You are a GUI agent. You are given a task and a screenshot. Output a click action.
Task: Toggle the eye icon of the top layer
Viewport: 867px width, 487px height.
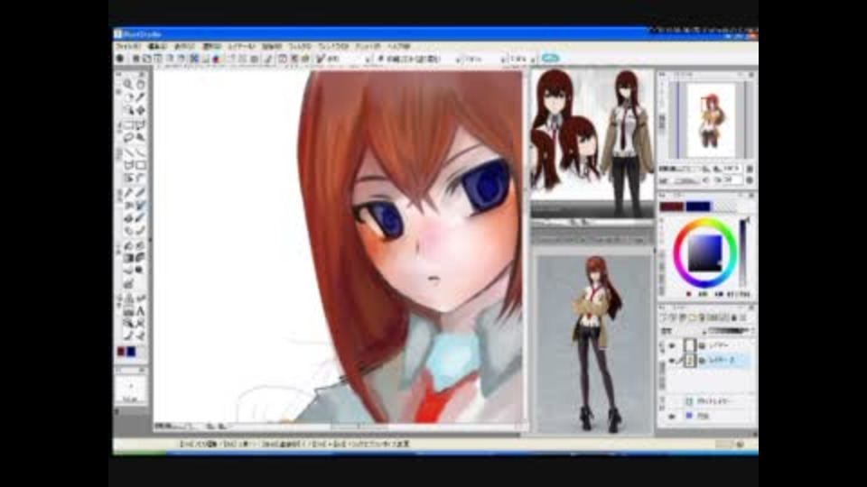point(672,345)
